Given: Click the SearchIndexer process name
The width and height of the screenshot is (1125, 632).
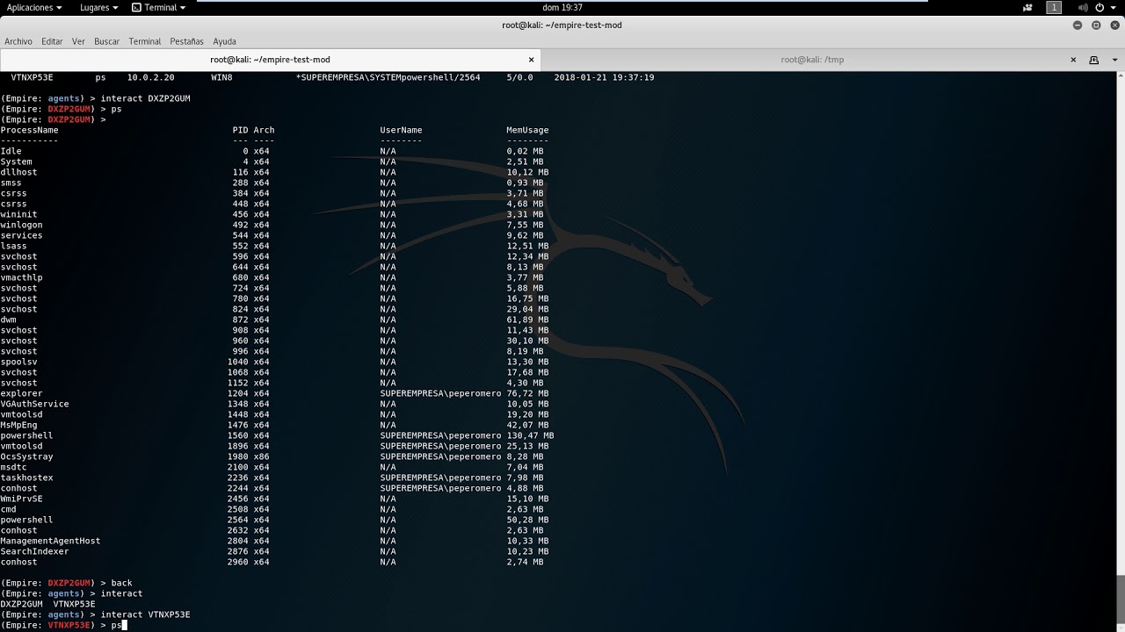Looking at the screenshot, I should coord(34,551).
